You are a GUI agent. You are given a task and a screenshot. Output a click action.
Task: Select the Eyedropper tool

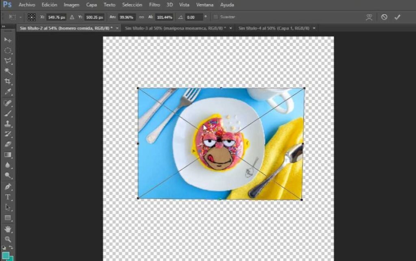8,91
